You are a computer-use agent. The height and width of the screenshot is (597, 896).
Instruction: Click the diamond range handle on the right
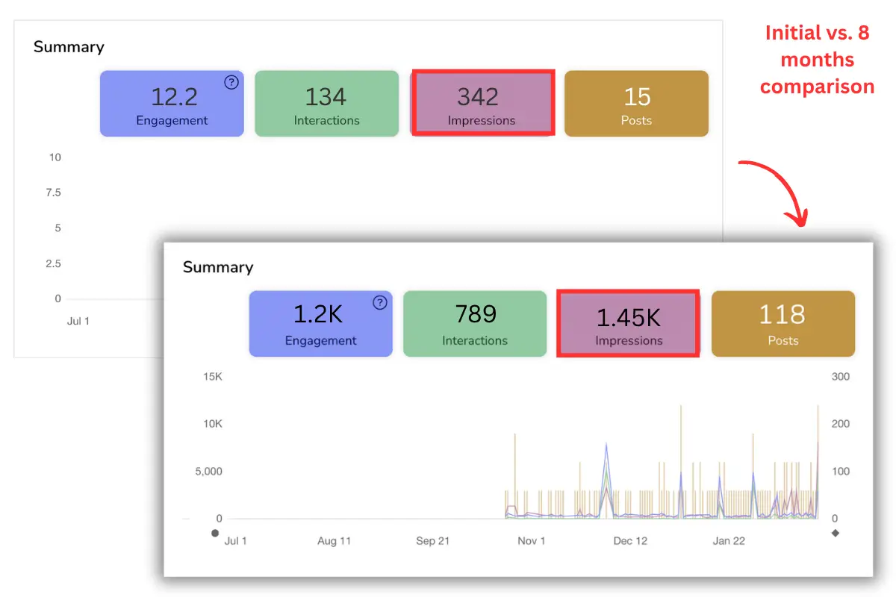[836, 533]
